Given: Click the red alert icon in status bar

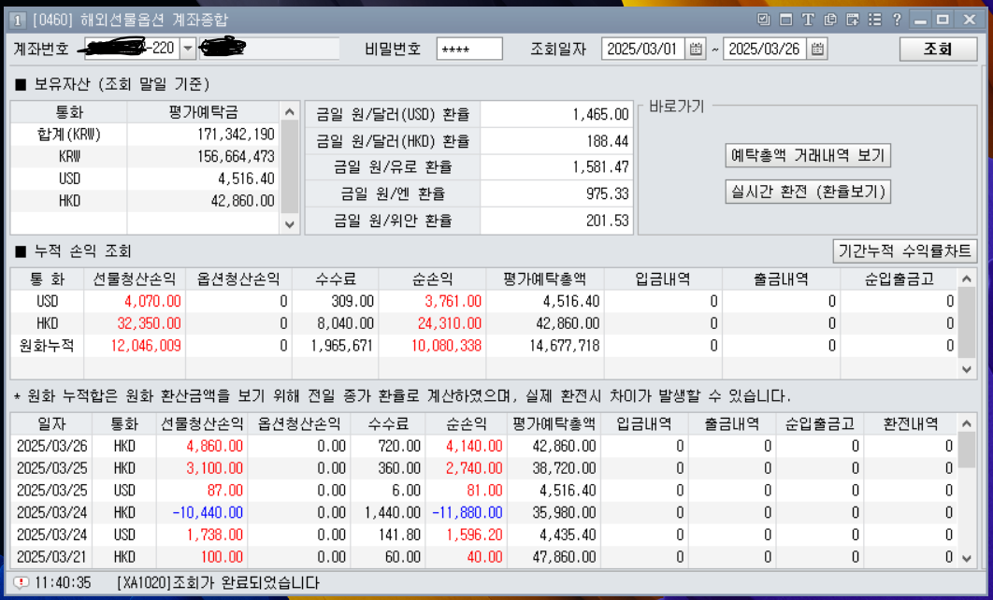Looking at the screenshot, I should pos(21,582).
